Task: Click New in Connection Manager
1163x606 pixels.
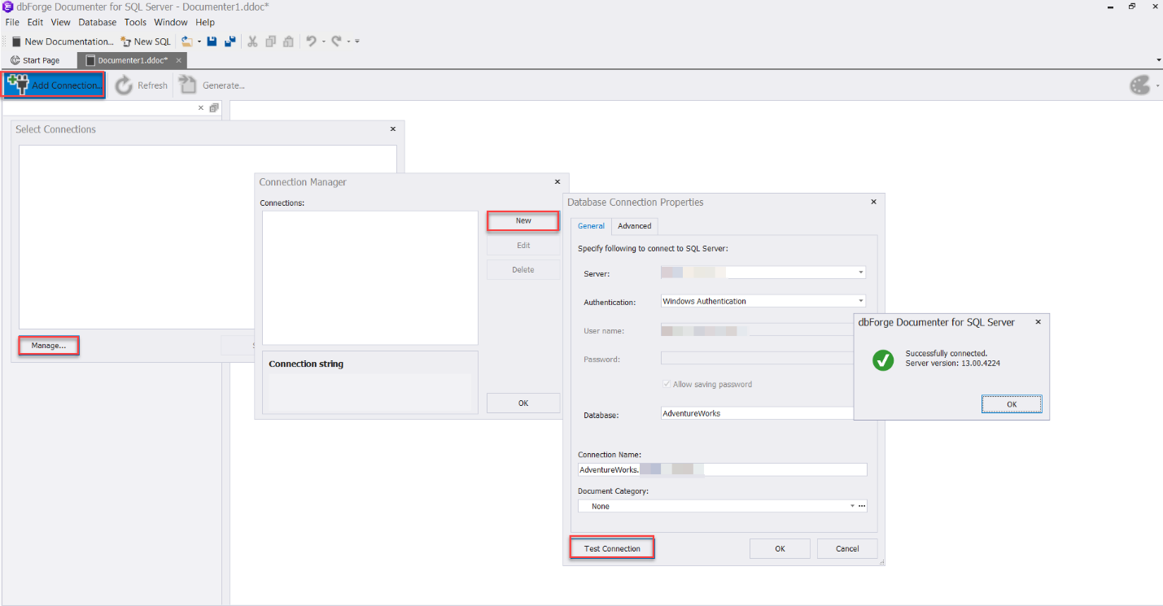Action: 523,220
